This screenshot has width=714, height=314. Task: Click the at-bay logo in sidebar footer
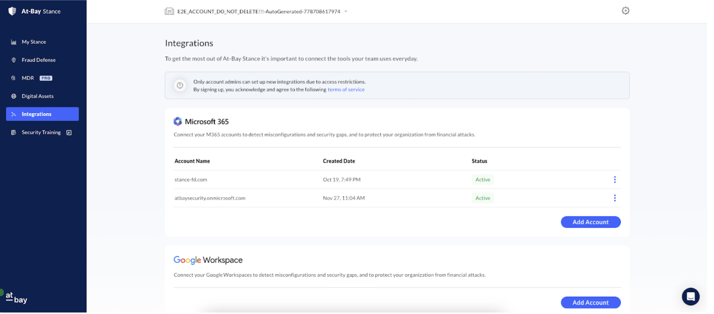pos(16,298)
